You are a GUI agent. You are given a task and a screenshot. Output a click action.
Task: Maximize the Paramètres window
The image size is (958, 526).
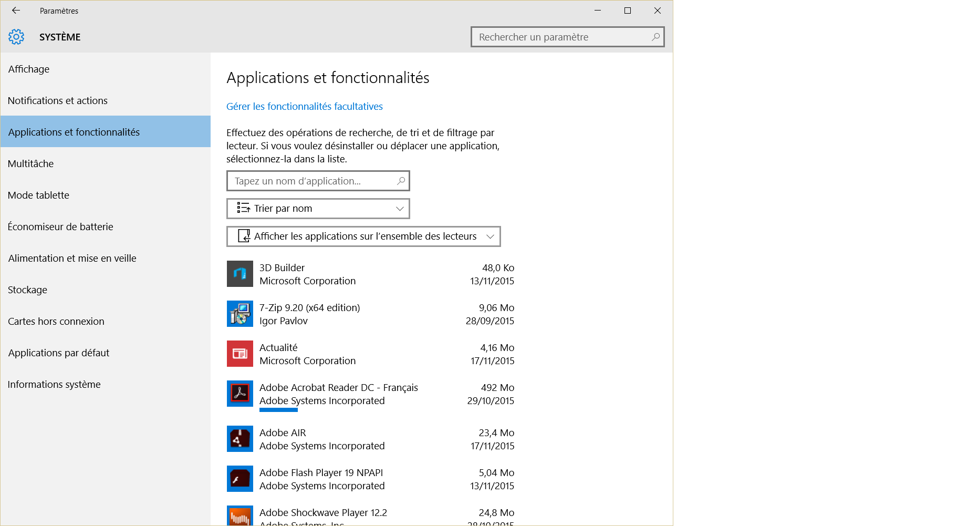tap(628, 11)
